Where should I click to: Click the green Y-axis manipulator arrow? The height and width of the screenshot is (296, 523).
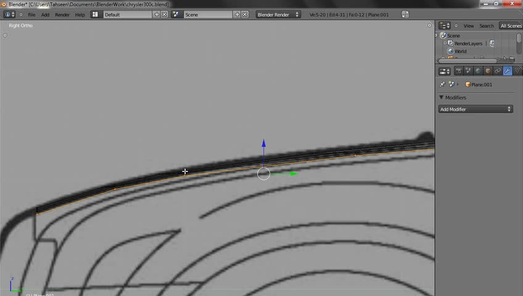coord(294,173)
